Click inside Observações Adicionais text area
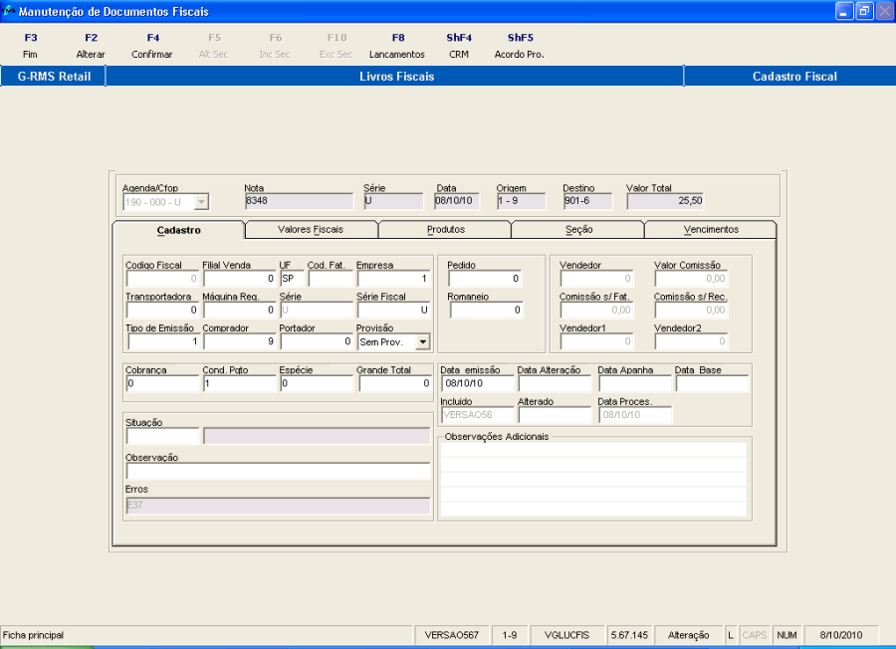 [592, 478]
